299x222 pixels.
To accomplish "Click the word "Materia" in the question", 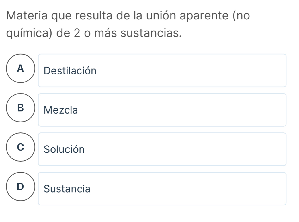I will (28, 16).
